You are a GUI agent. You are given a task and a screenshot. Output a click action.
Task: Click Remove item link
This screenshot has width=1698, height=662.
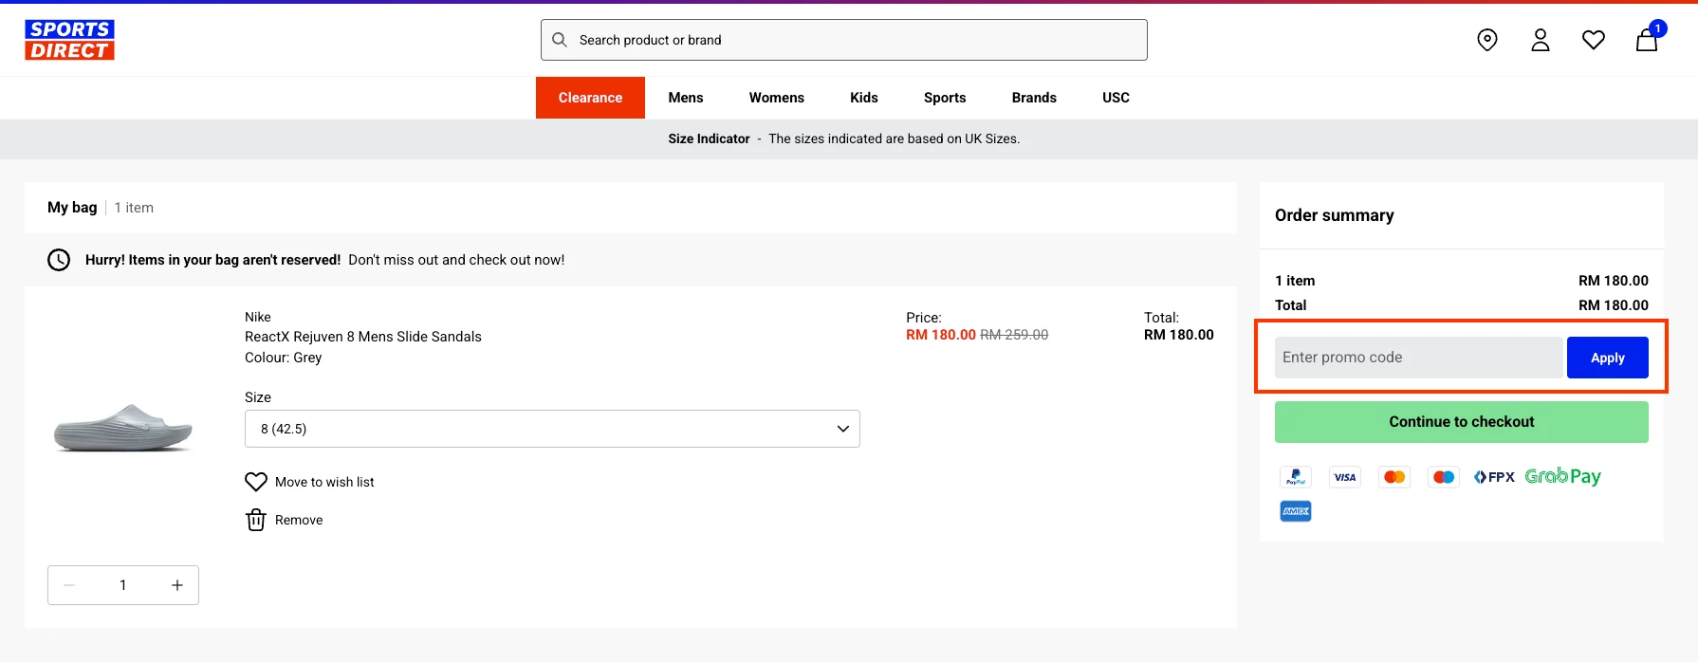tap(299, 520)
